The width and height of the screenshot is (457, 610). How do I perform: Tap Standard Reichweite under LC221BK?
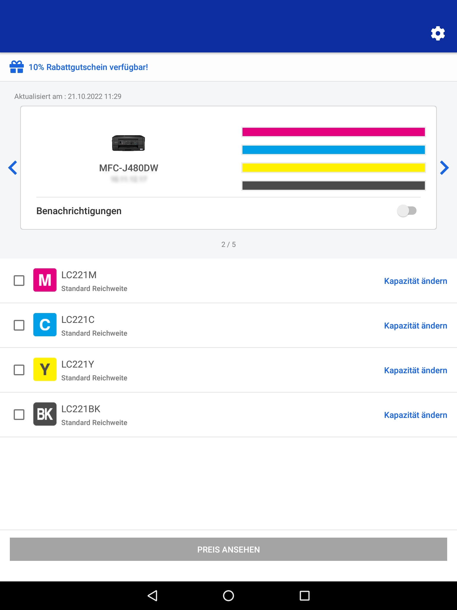(x=94, y=423)
